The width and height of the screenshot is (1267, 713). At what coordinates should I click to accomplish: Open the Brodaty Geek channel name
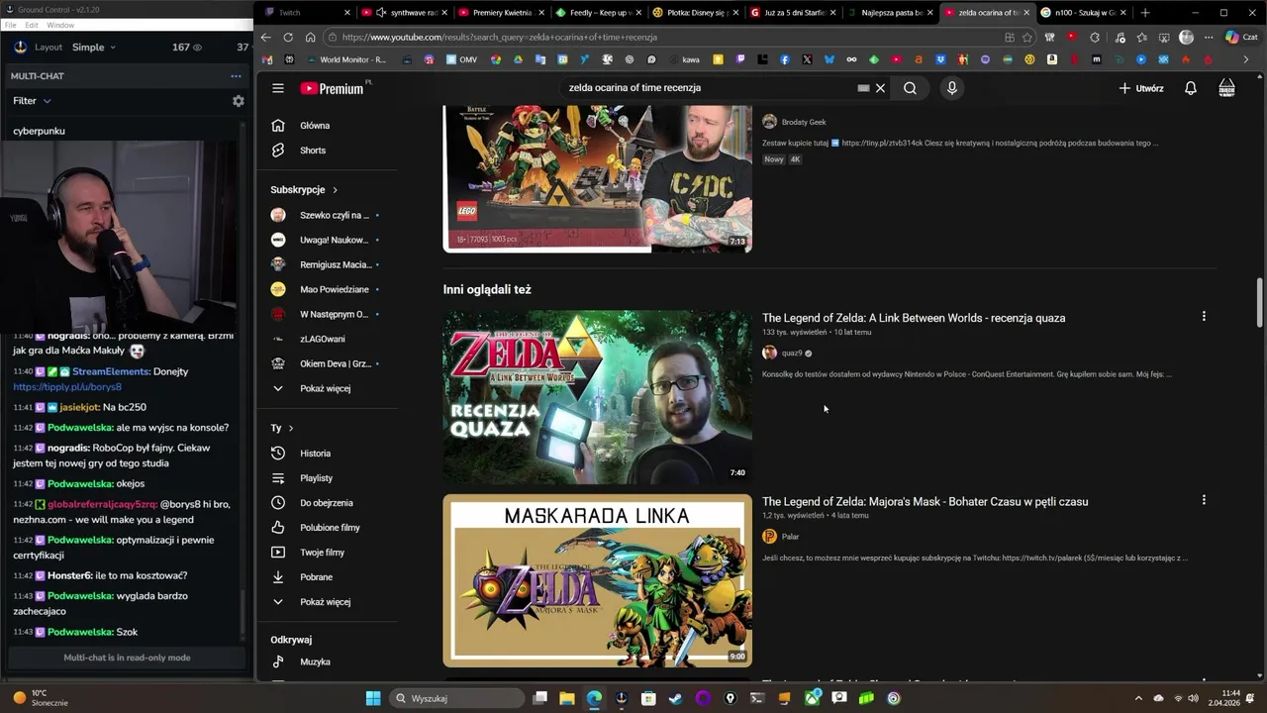pos(804,122)
